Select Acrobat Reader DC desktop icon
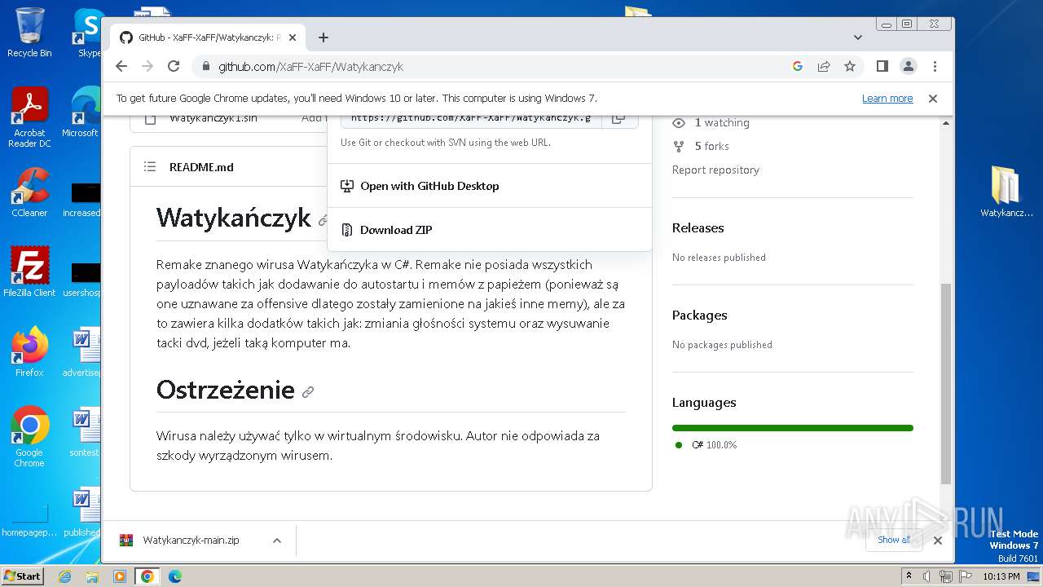Screen dimensions: 1043x587 [x=29, y=117]
